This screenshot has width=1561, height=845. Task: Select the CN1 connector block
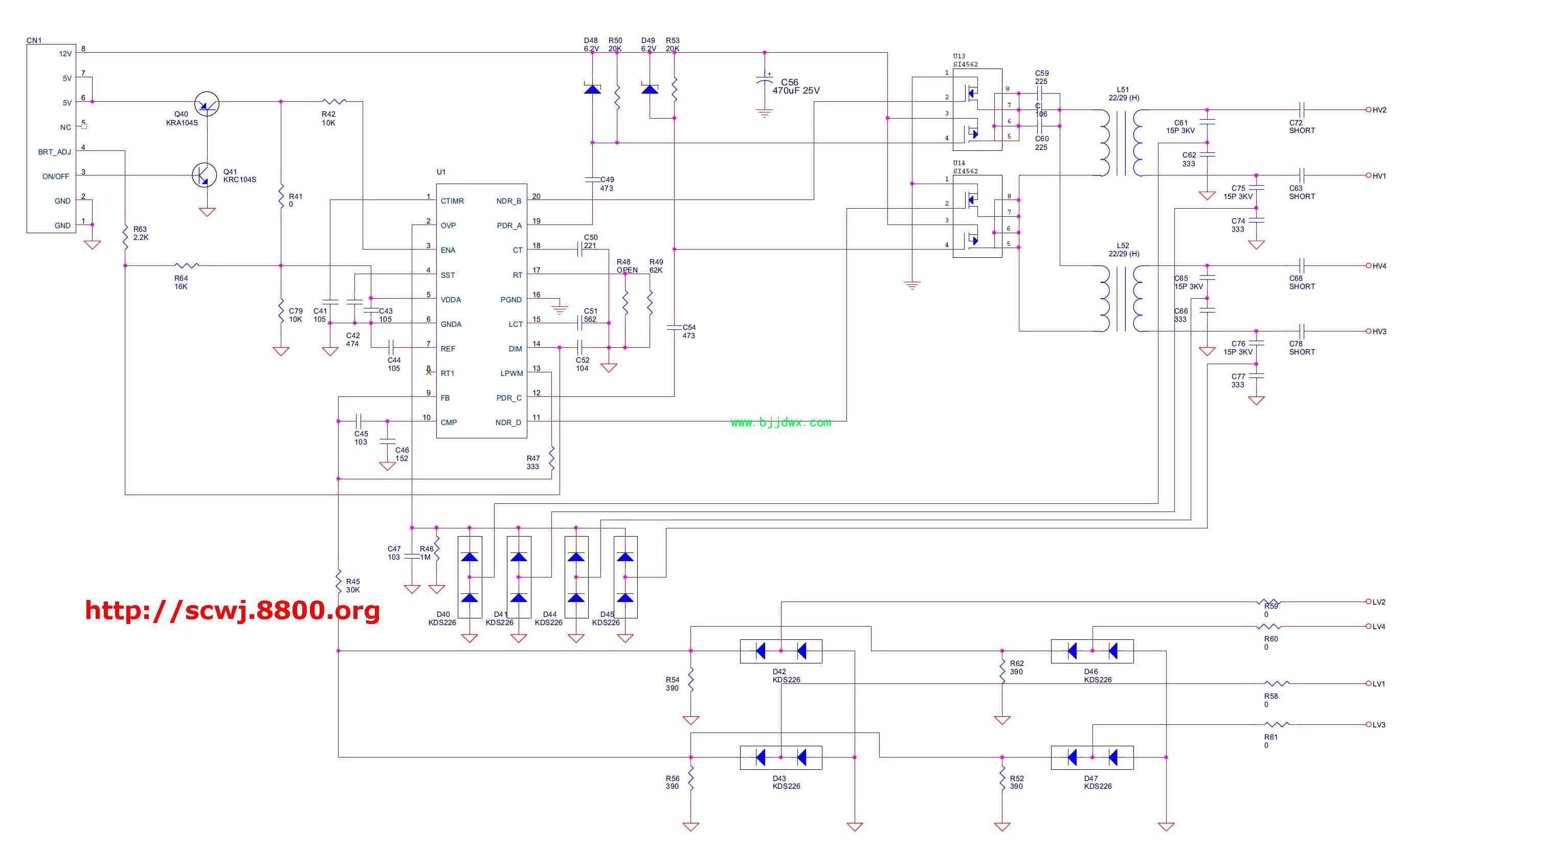click(51, 138)
